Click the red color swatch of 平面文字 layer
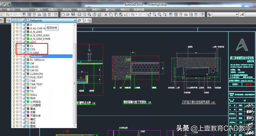256x136 pixels. [x=28, y=116]
